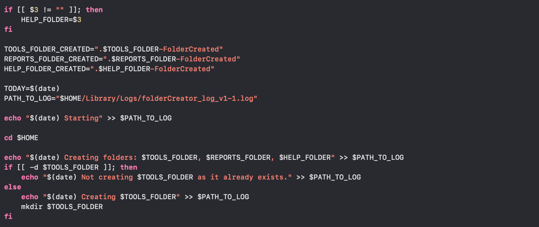Click '$HOME' after the cd command
Screen dimensions: 539x227
tap(28, 138)
